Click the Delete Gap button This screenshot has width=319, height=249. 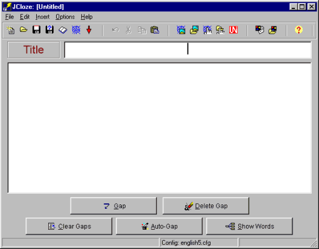click(x=206, y=206)
